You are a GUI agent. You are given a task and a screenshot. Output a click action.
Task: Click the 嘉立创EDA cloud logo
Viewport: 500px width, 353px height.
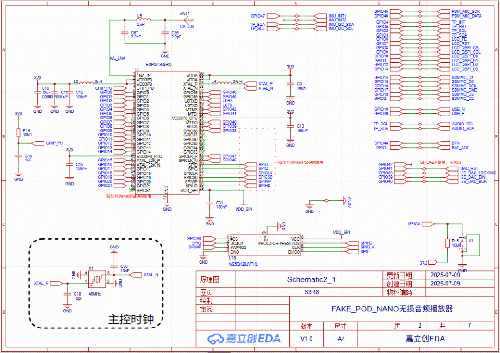click(x=244, y=339)
